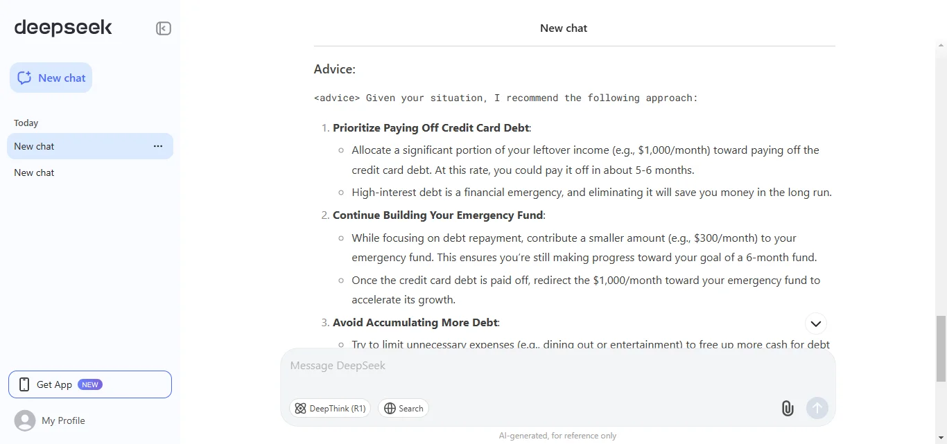Viewport: 947px width, 444px height.
Task: Click the deepseek logo
Action: [x=62, y=27]
